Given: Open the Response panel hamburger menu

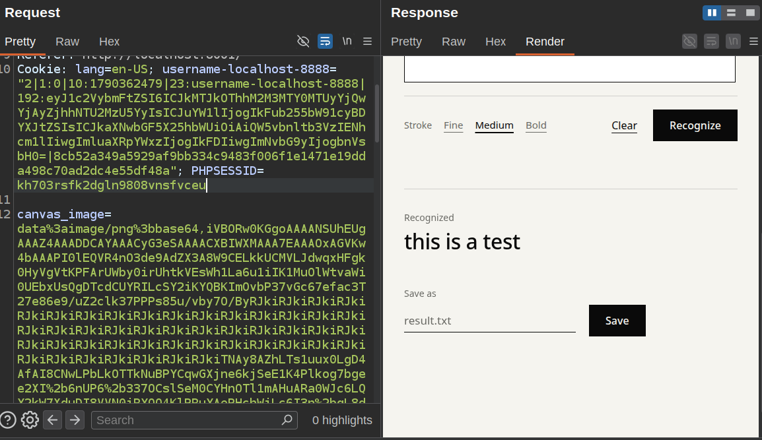Looking at the screenshot, I should tap(753, 42).
